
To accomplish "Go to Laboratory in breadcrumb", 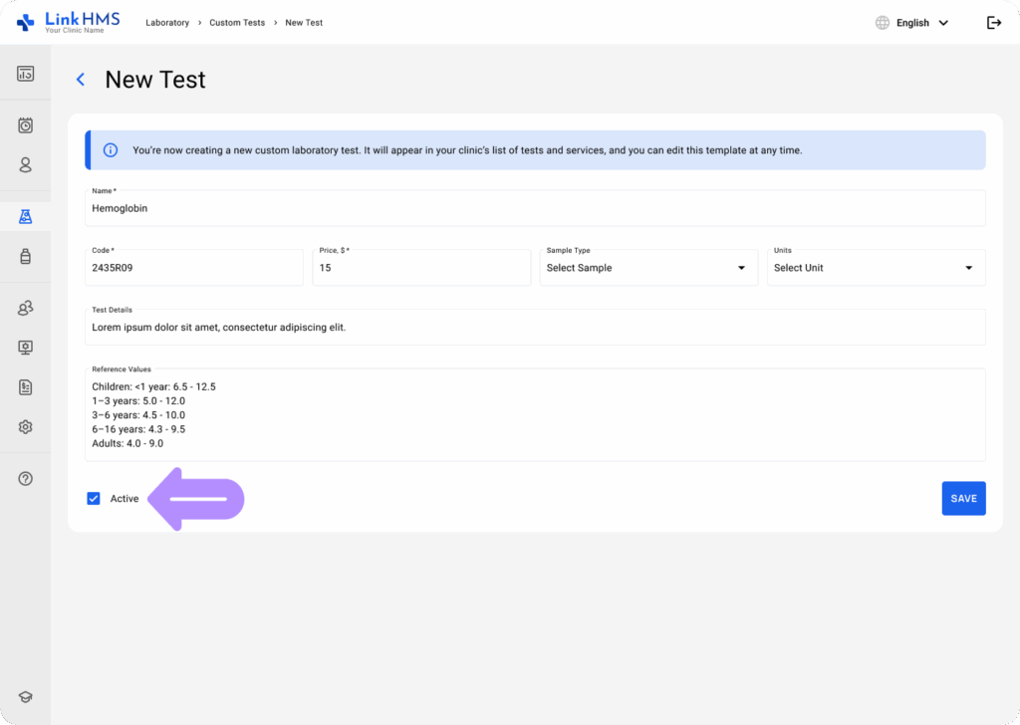I will coord(167,23).
